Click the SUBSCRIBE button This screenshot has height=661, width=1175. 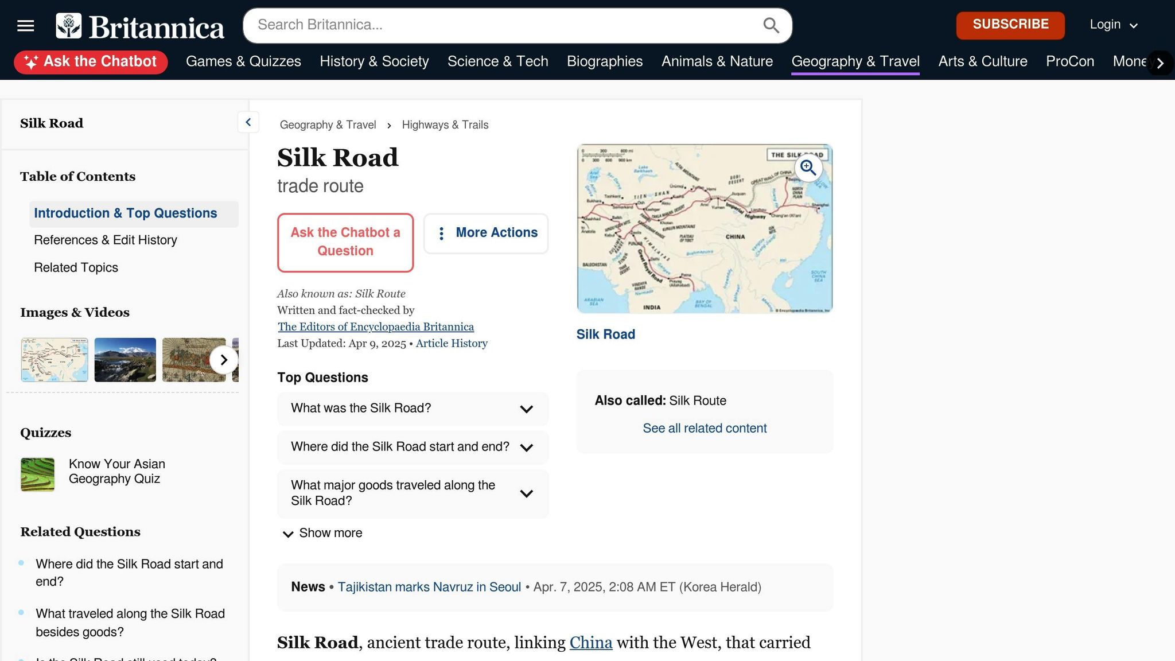[x=1010, y=25]
